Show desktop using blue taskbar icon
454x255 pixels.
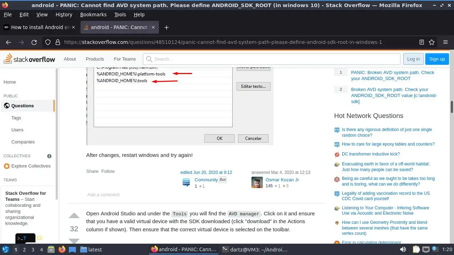tap(72, 249)
